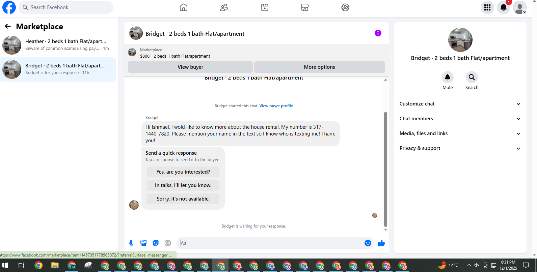The height and width of the screenshot is (272, 537).
Task: Search in conversation using magnifier icon
Action: 472,78
